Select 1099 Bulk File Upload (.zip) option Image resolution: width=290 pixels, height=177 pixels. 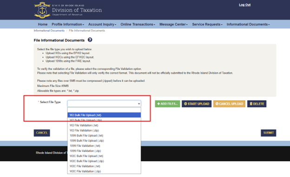click(104, 141)
